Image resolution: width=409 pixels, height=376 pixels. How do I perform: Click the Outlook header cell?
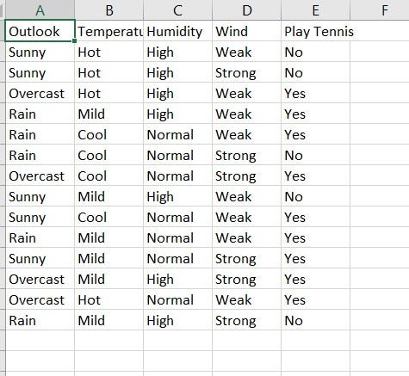point(40,31)
